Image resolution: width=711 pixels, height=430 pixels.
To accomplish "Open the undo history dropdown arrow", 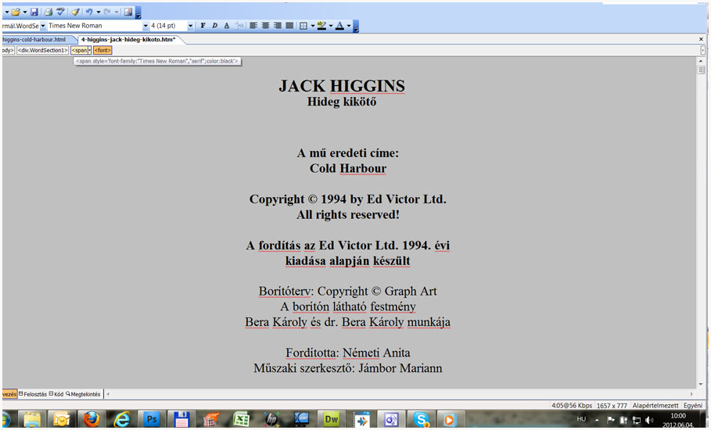I will (98, 13).
